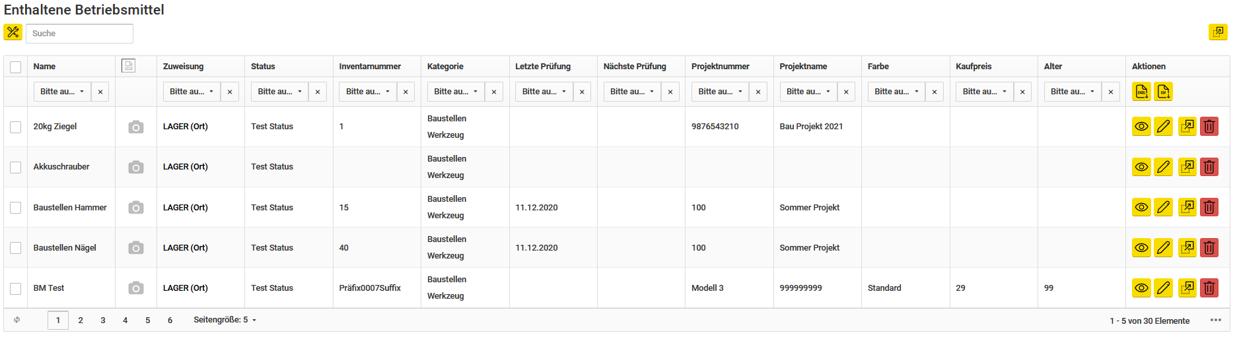Go to page 5
Viewport: 1237px width, 337px height.
pos(148,320)
